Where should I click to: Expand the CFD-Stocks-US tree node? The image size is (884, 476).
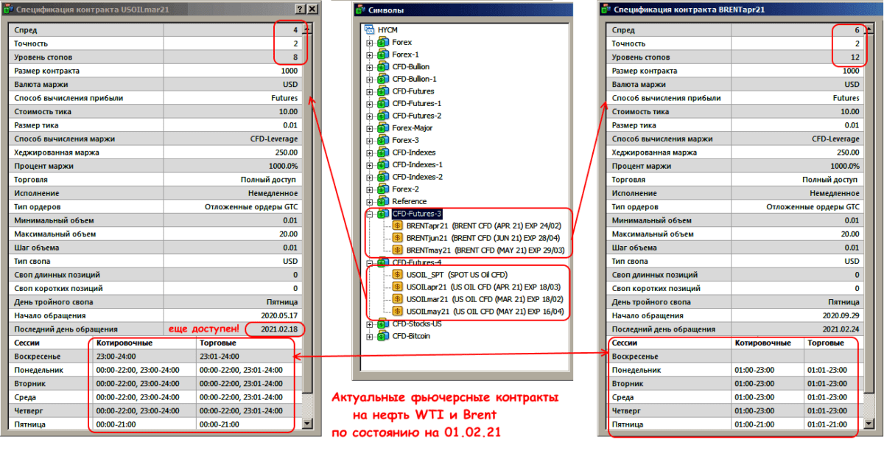point(370,324)
